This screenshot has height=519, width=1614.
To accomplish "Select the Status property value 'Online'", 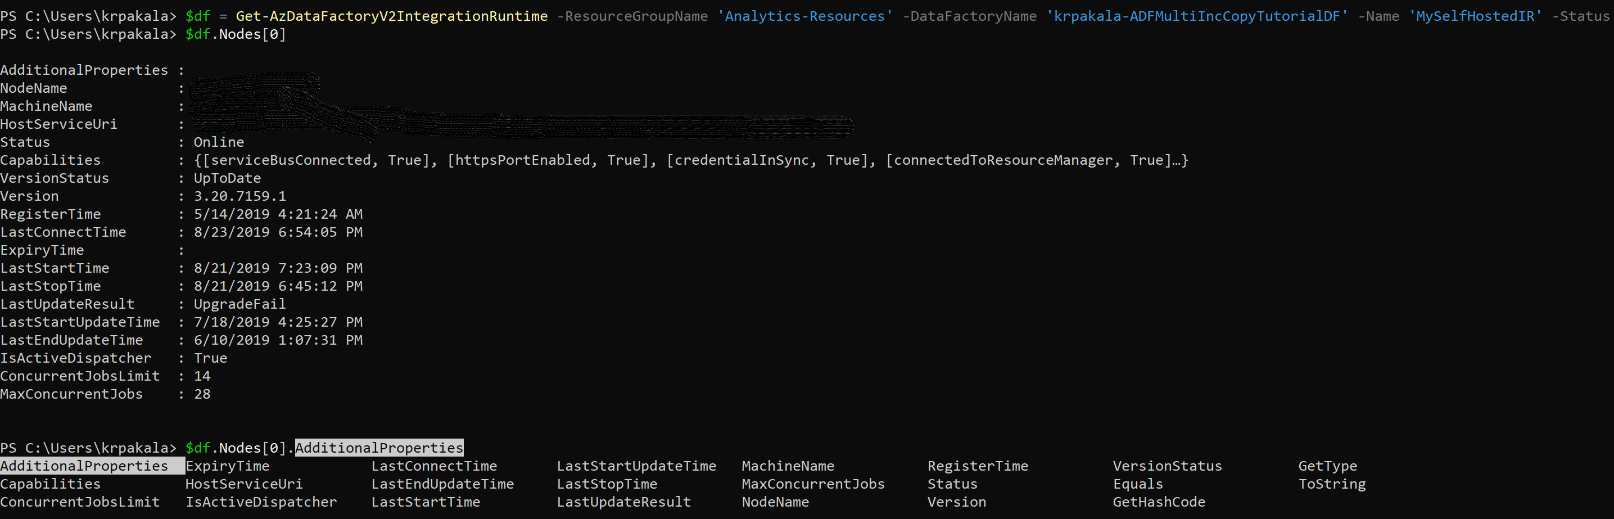I will (218, 142).
